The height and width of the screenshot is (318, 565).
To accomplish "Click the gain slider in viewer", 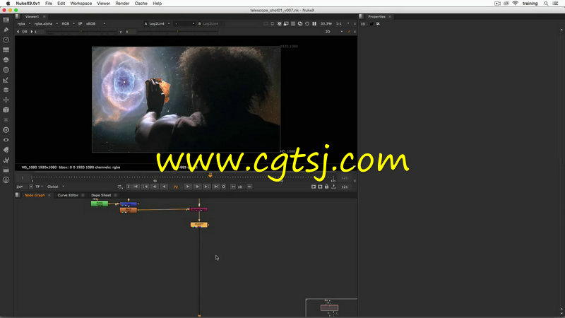I will [81, 32].
